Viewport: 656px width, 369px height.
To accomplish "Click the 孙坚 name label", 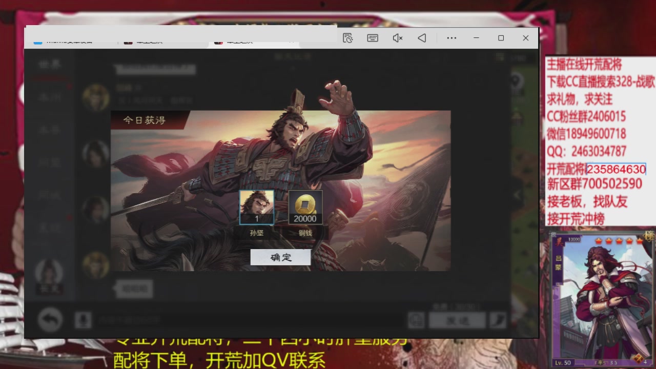I will pyautogui.click(x=257, y=233).
